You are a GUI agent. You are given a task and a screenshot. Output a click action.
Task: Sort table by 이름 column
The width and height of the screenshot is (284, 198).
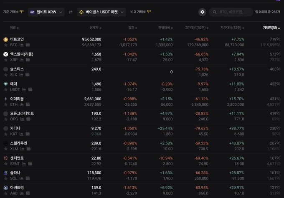coord(14,28)
